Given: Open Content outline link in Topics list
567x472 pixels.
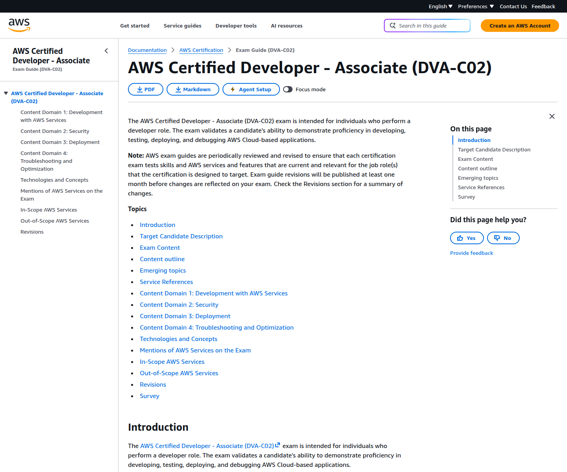Looking at the screenshot, I should tap(162, 259).
